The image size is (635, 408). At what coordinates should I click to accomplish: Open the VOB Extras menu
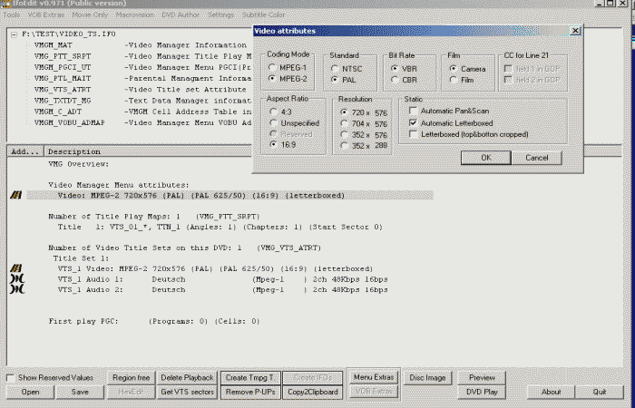click(44, 15)
